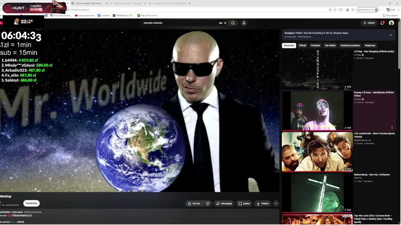The width and height of the screenshot is (401, 225).
Task: Click THE HANGOVER - RIGHT ROUND title
Action: pyautogui.click(x=374, y=135)
